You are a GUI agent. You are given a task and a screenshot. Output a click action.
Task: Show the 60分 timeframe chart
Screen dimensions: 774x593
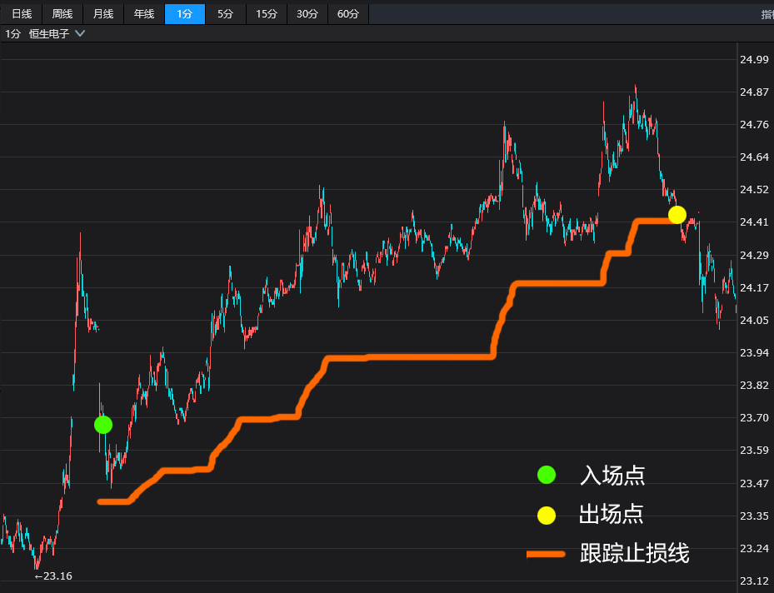click(x=348, y=14)
